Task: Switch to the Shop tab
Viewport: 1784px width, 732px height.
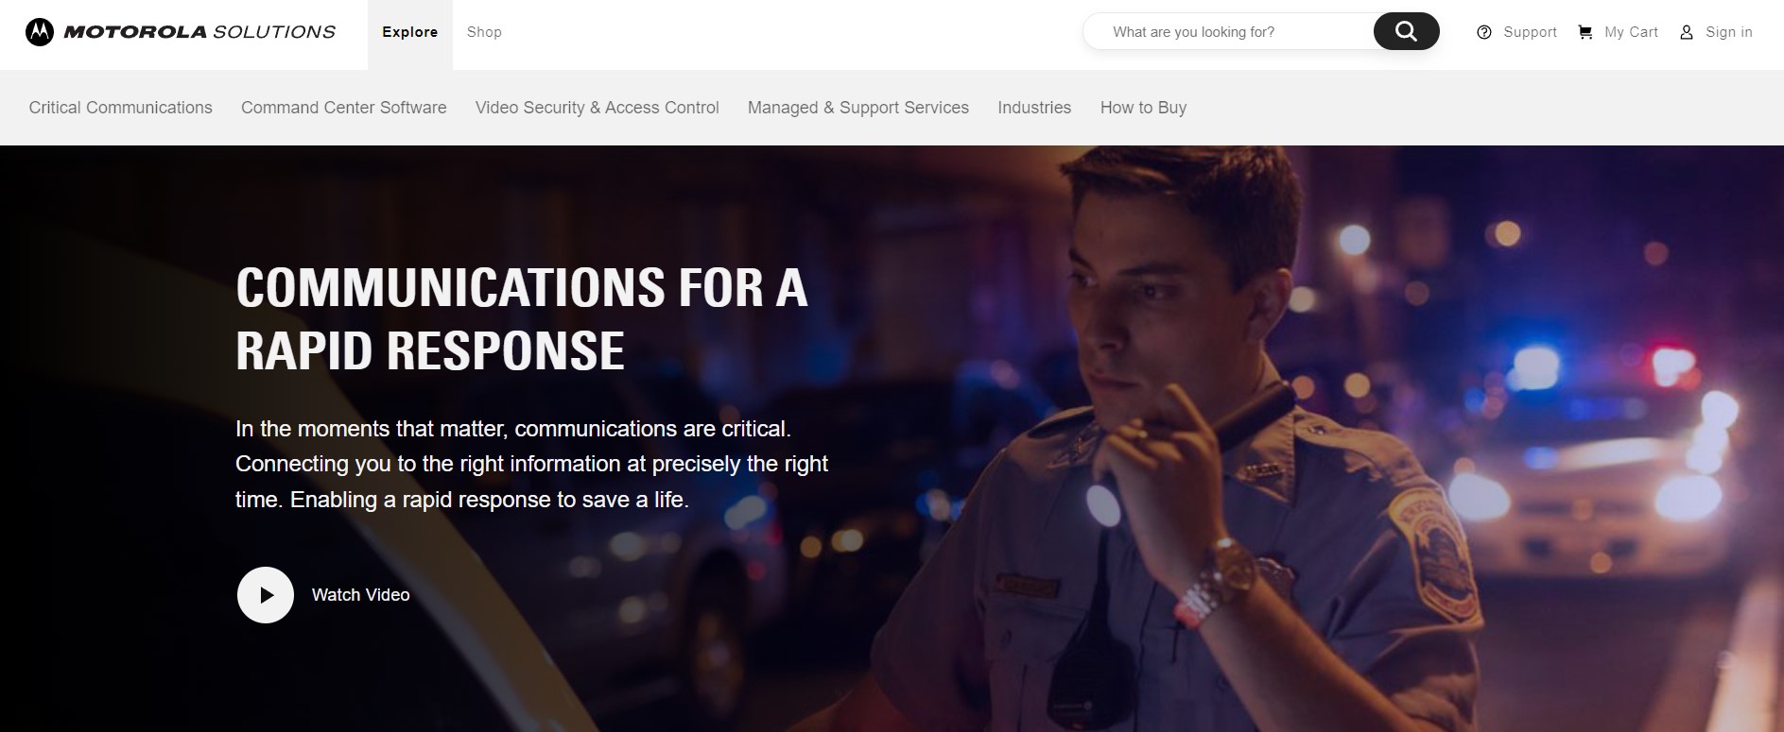Action: [484, 32]
